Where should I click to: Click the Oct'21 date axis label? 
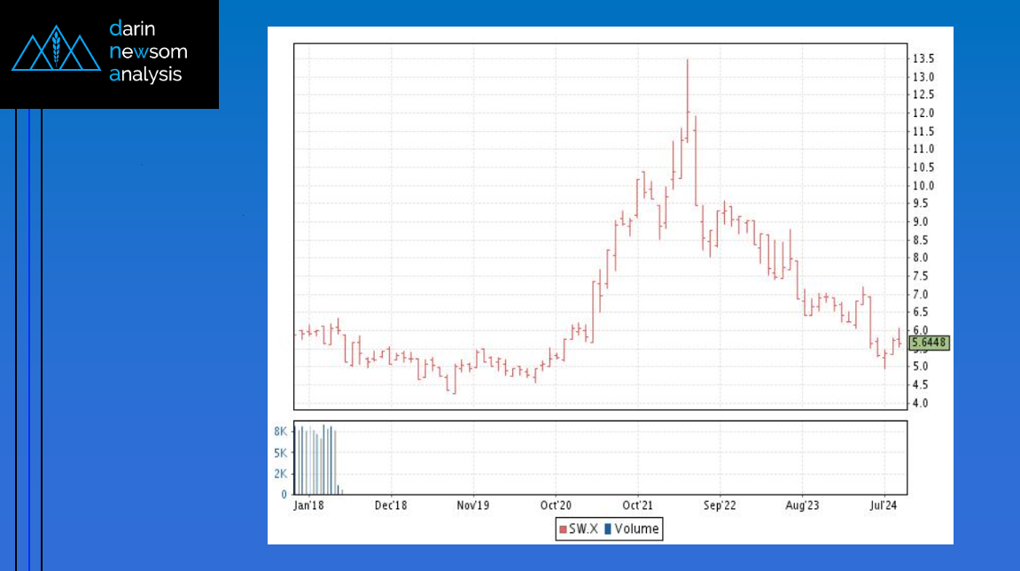[637, 506]
